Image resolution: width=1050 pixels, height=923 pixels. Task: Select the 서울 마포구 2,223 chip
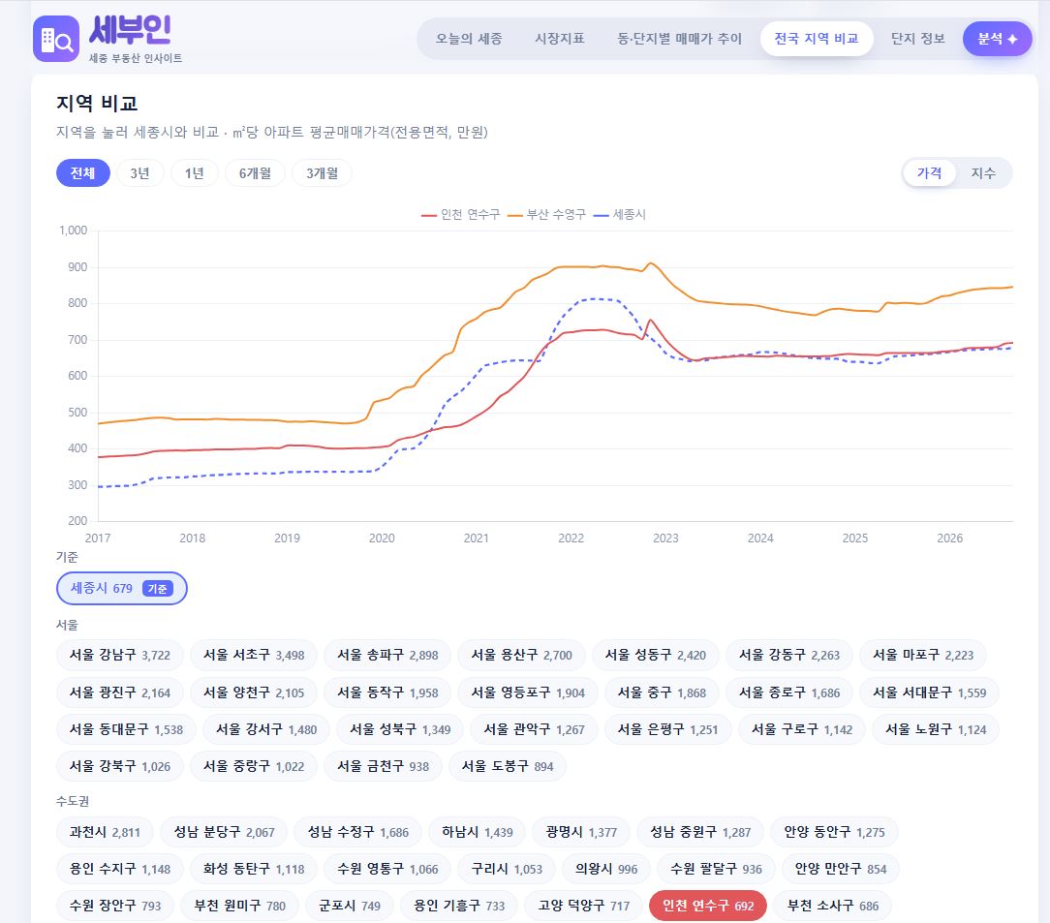point(923,656)
